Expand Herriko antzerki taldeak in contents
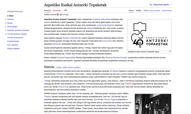The width and height of the screenshot is (191, 114). click(x=6, y=34)
